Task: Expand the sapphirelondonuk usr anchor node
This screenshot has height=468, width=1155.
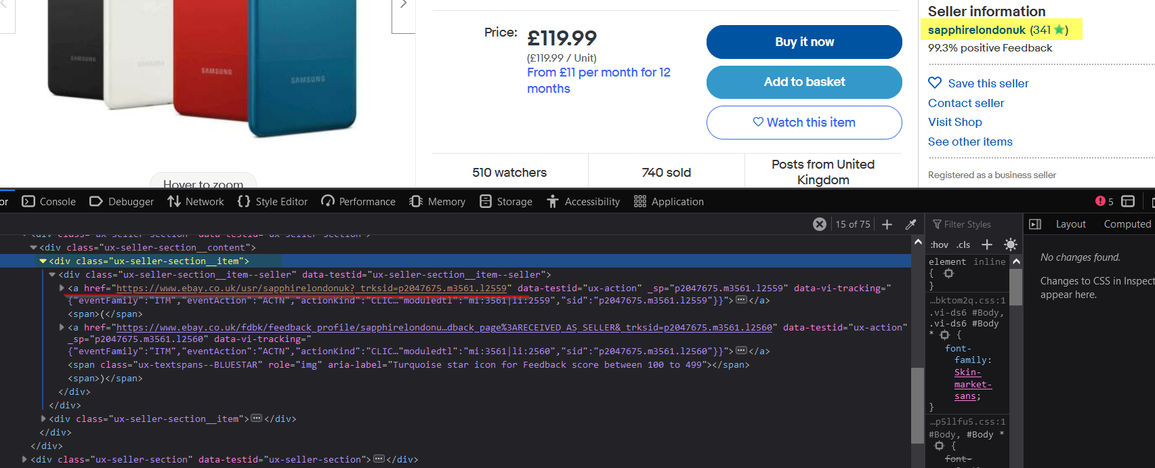Action: pos(62,289)
